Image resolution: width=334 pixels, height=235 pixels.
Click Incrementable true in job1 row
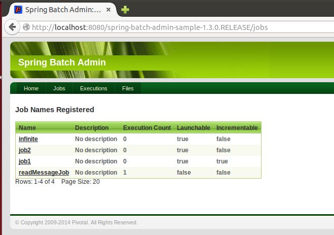coord(222,161)
